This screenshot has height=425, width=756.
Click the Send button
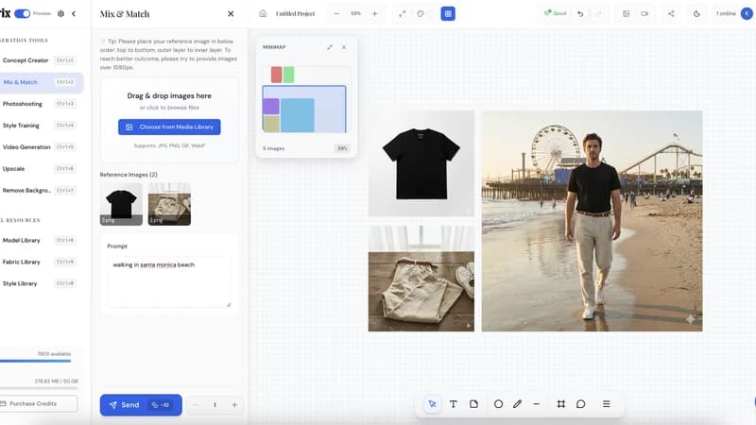(141, 405)
